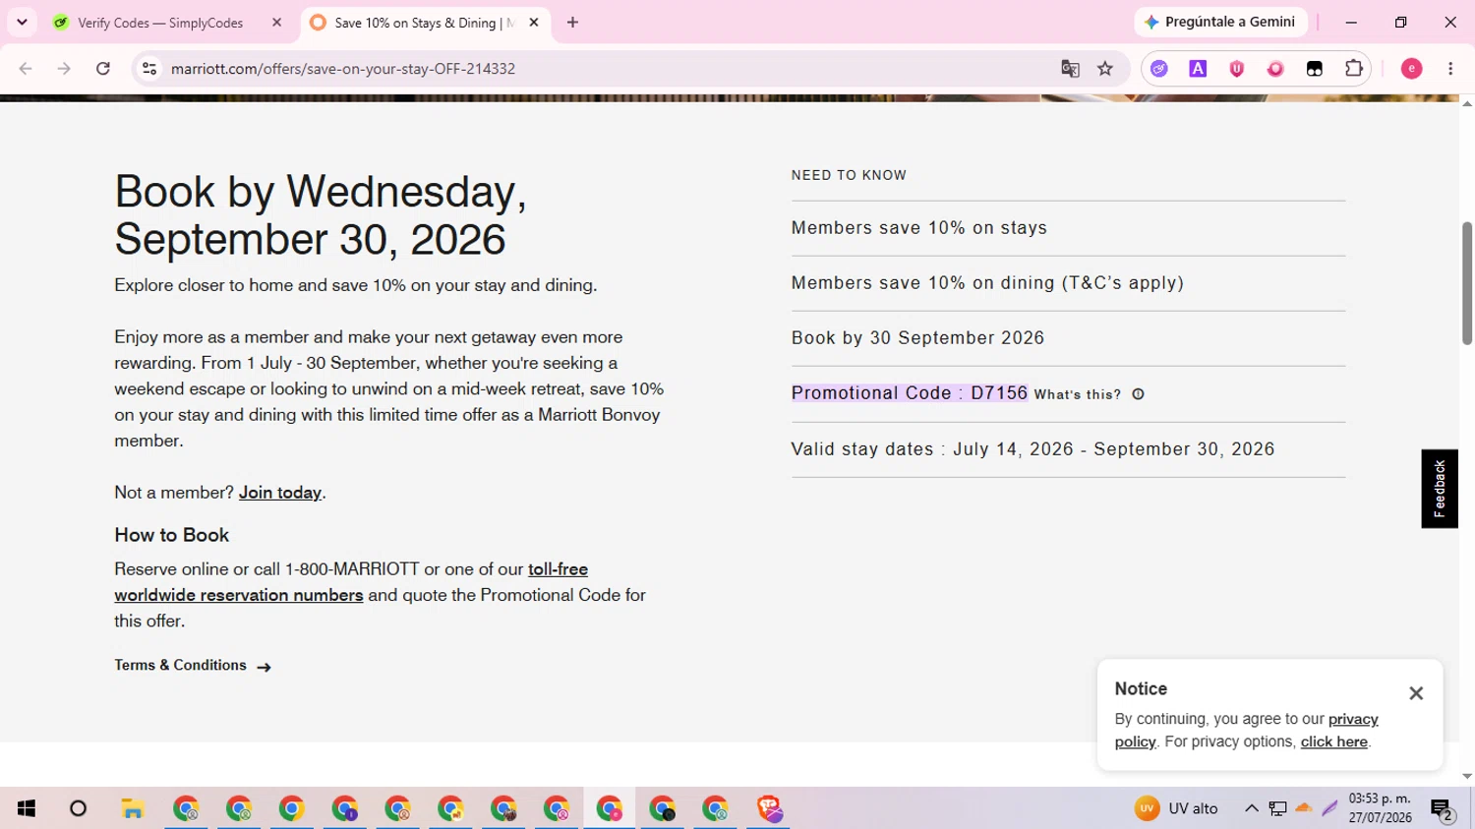Click the page's vertical scrollbar thumb

point(1467,283)
